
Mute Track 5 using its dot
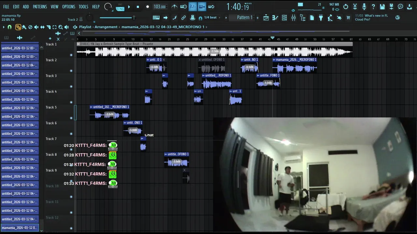[x=71, y=118]
